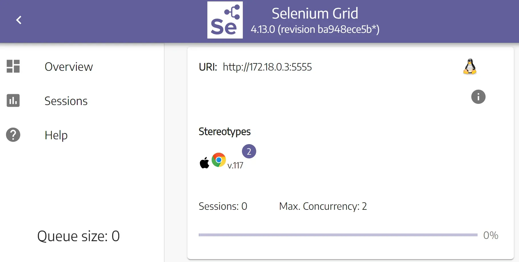This screenshot has height=262, width=519.
Task: Open the Help menu label
Action: [x=56, y=135]
